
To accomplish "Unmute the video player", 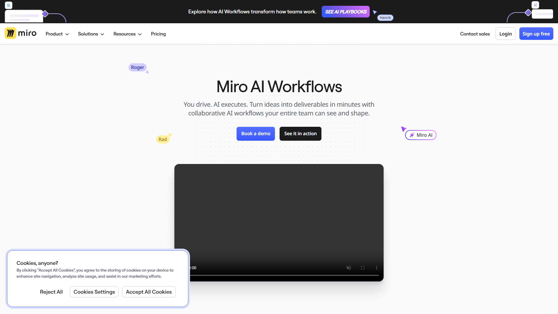I will pyautogui.click(x=349, y=267).
